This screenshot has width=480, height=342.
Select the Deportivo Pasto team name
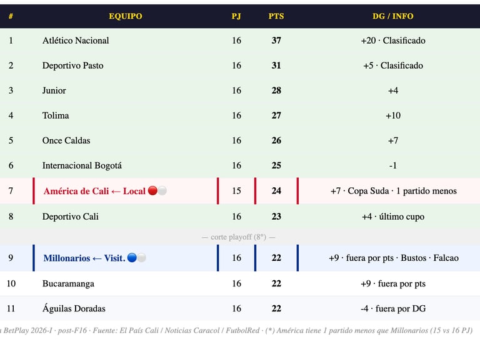(72, 66)
